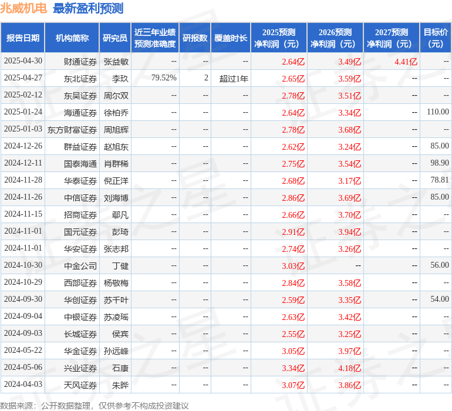Click the 最新盈利预测 heading text
452x411 pixels.
(88, 8)
